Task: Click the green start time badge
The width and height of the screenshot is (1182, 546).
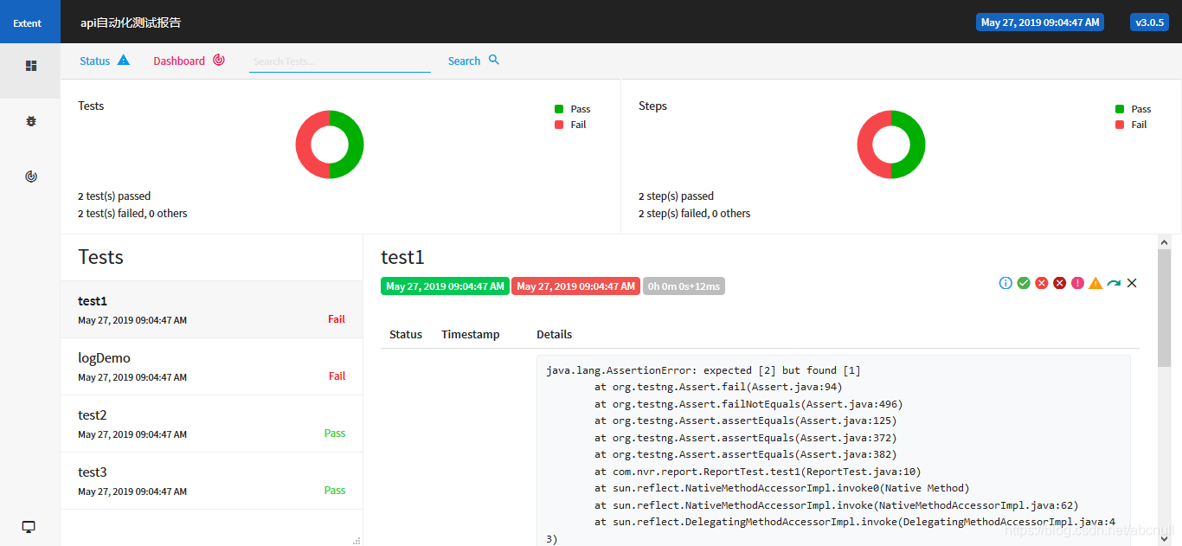Action: pos(445,286)
